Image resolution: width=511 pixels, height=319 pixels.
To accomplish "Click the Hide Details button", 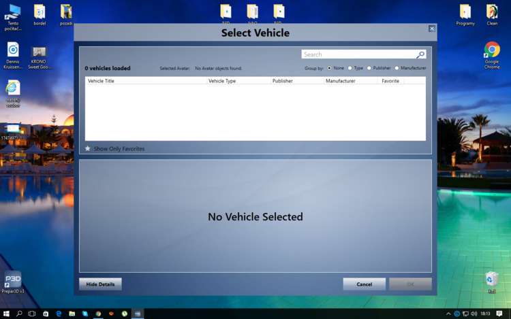I will coord(100,284).
